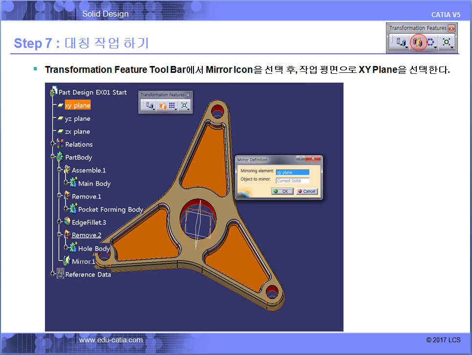
Task: Expand the Relations node in the tree
Action: pyautogui.click(x=53, y=144)
